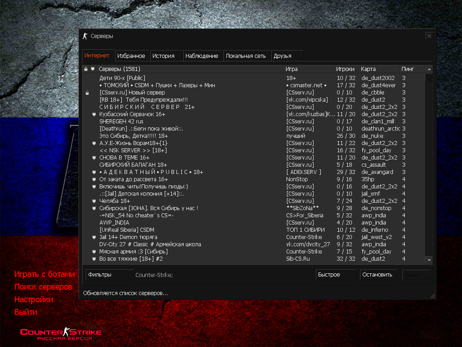The width and height of the screenshot is (462, 347).
Task: Select the [Deathrun] Беги пока живой server
Action: [x=254, y=129]
